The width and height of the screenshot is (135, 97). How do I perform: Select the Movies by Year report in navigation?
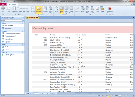click(12, 55)
